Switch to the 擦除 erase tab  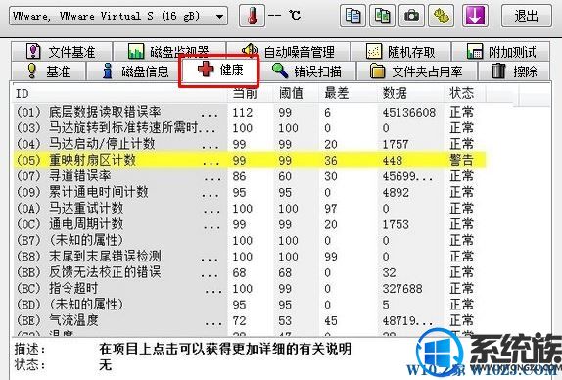[x=514, y=71]
